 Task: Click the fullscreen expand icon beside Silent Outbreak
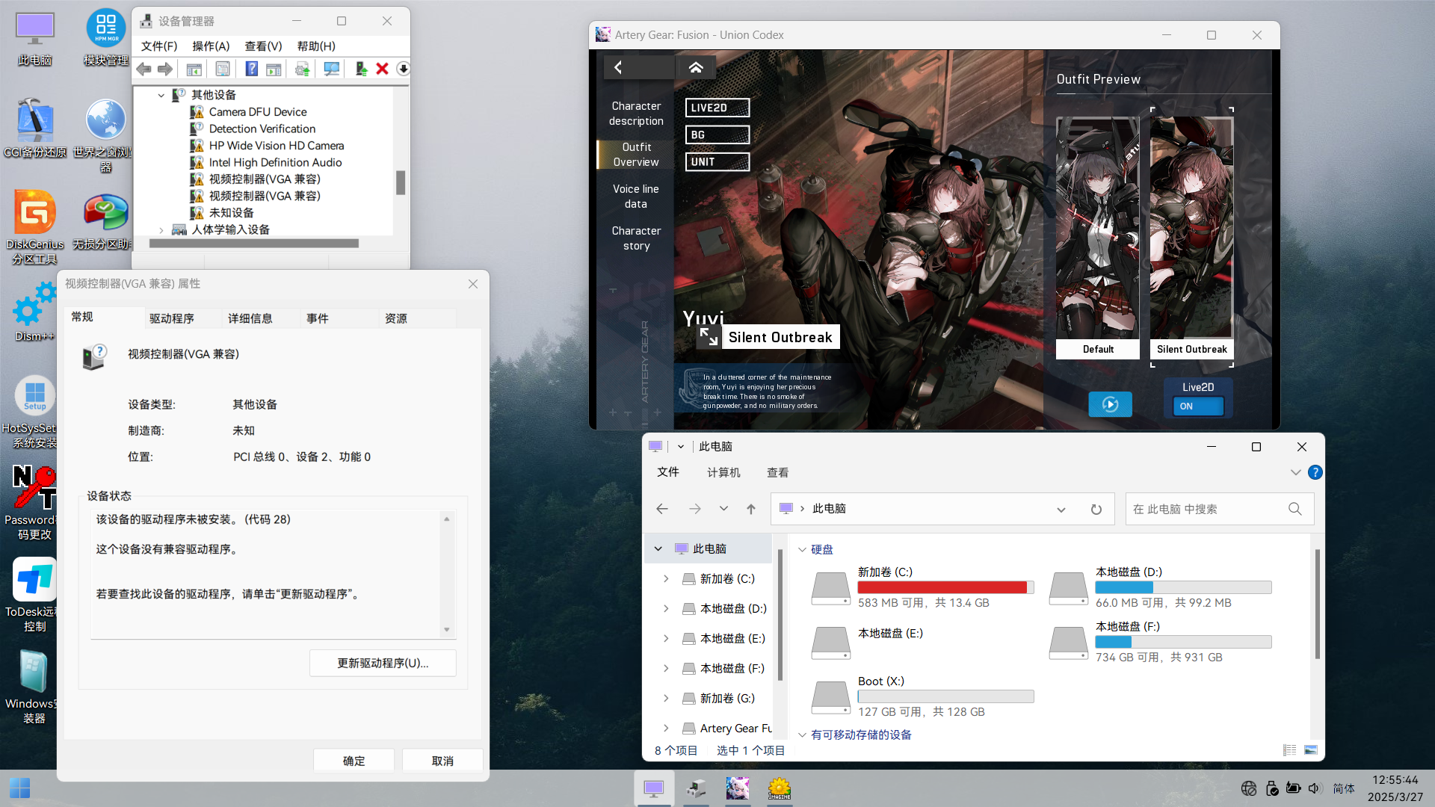(x=708, y=337)
